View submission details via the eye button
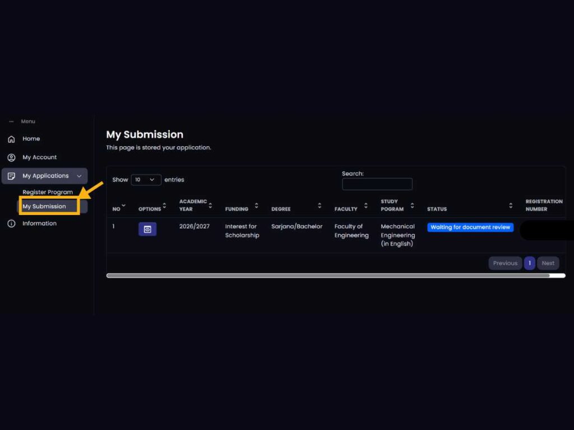Viewport: 574px width, 430px height. click(x=147, y=229)
